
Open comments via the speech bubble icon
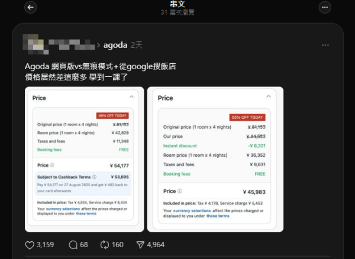click(73, 245)
